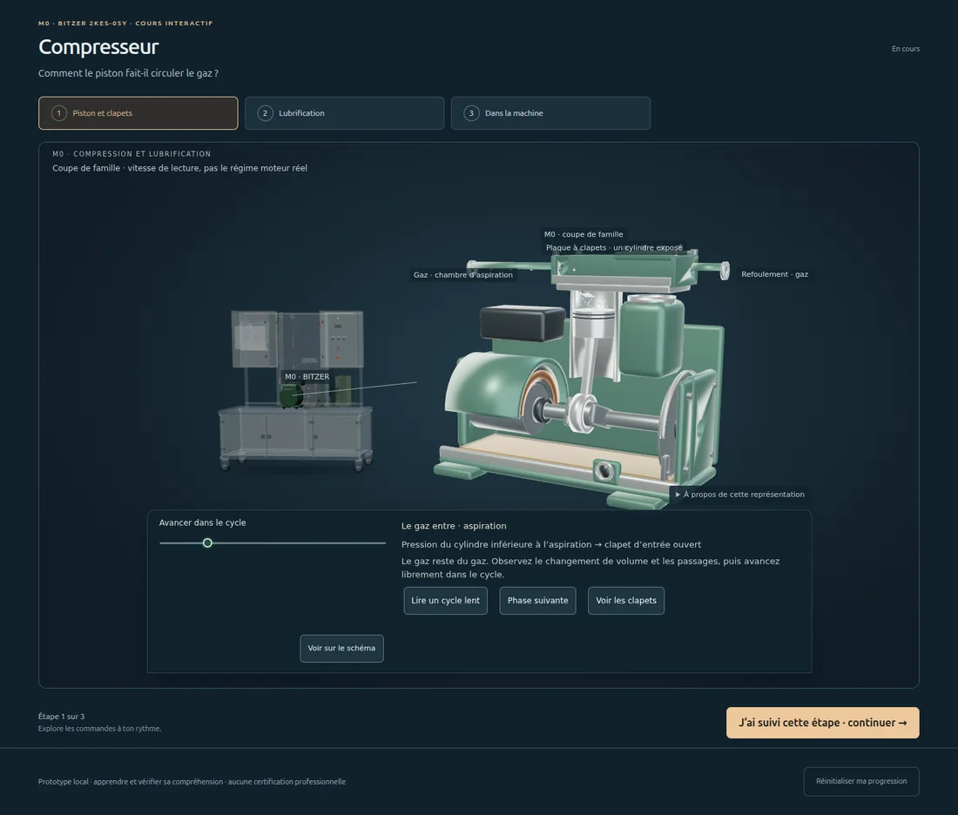
Task: Click J'ai suivi cette étape continuer
Action: pyautogui.click(x=822, y=723)
